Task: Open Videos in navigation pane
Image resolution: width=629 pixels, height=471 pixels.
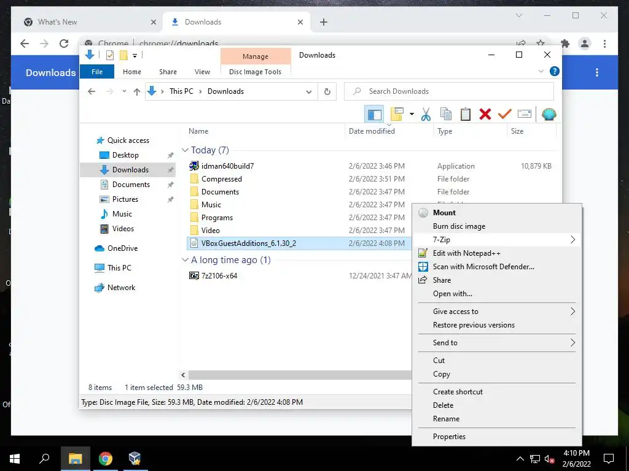Action: pyautogui.click(x=123, y=229)
